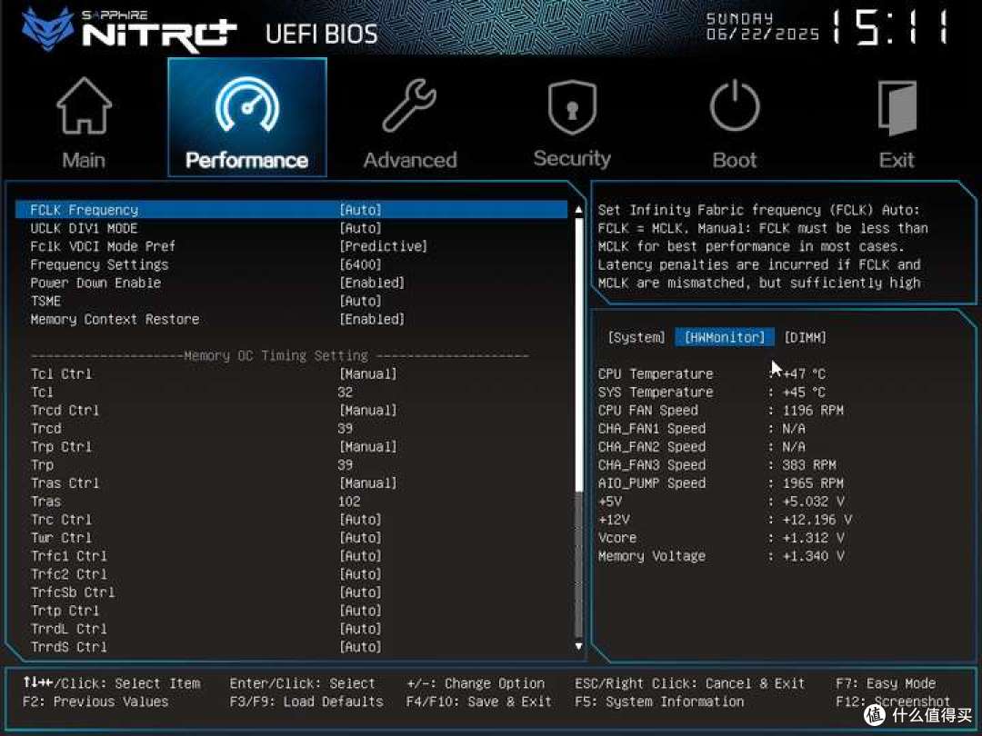Edit the Trcd value 39

(346, 428)
